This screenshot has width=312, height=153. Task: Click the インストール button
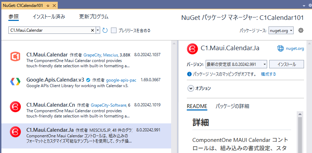tap(287, 64)
